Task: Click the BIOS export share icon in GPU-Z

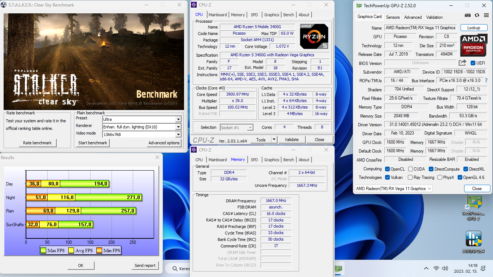Action: (x=462, y=63)
